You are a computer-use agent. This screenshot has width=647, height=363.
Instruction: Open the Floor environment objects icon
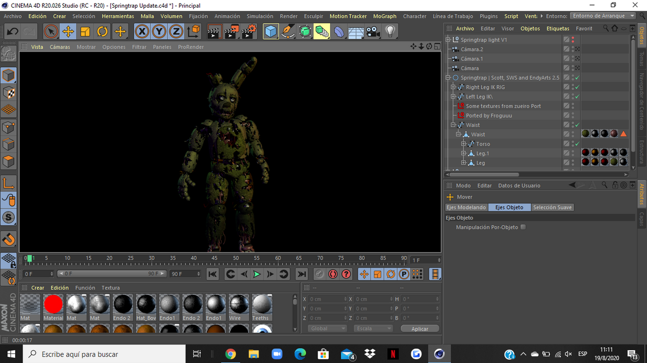coord(356,32)
